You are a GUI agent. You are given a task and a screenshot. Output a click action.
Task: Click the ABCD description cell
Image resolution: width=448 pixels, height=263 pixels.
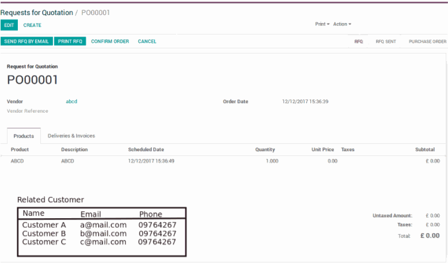tap(67, 161)
